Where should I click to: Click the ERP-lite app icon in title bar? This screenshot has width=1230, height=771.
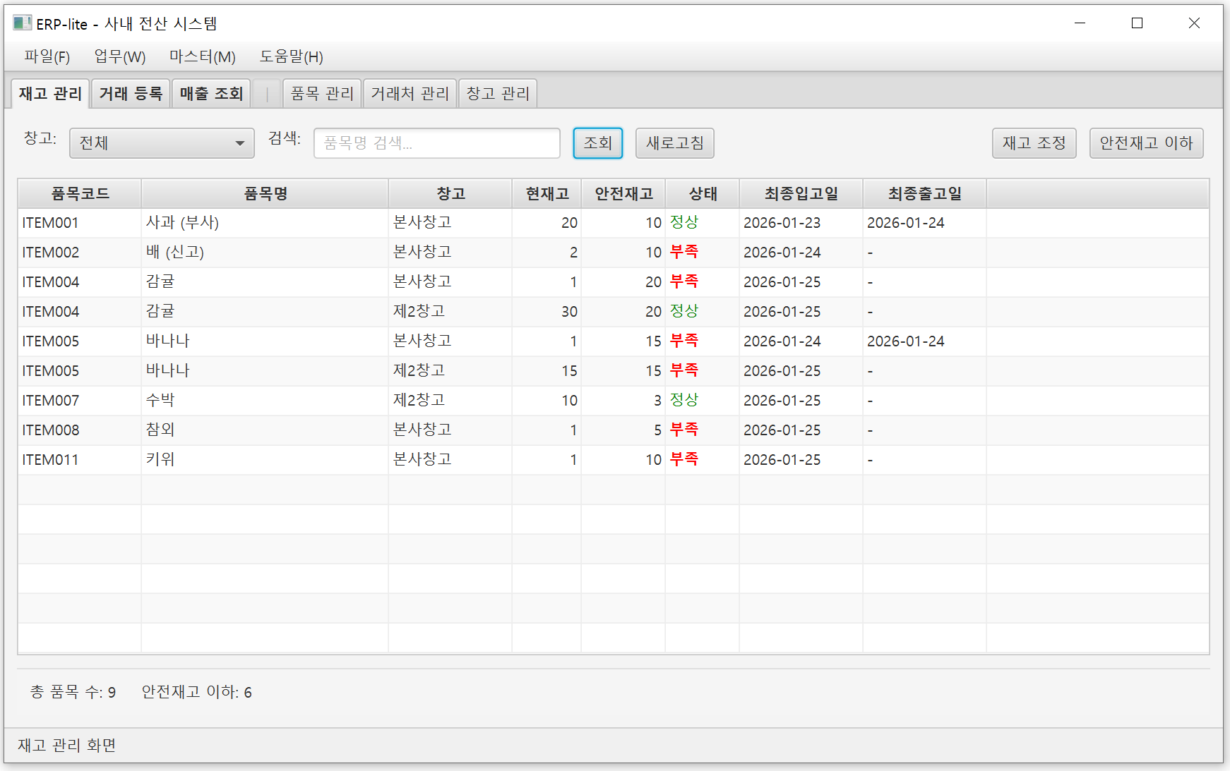[x=22, y=23]
